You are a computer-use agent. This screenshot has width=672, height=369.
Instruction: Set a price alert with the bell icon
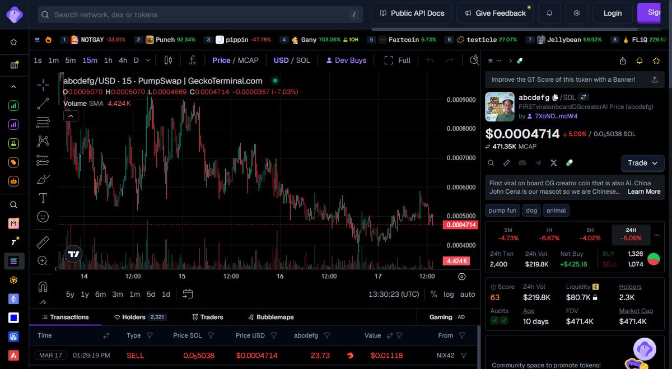point(639,60)
